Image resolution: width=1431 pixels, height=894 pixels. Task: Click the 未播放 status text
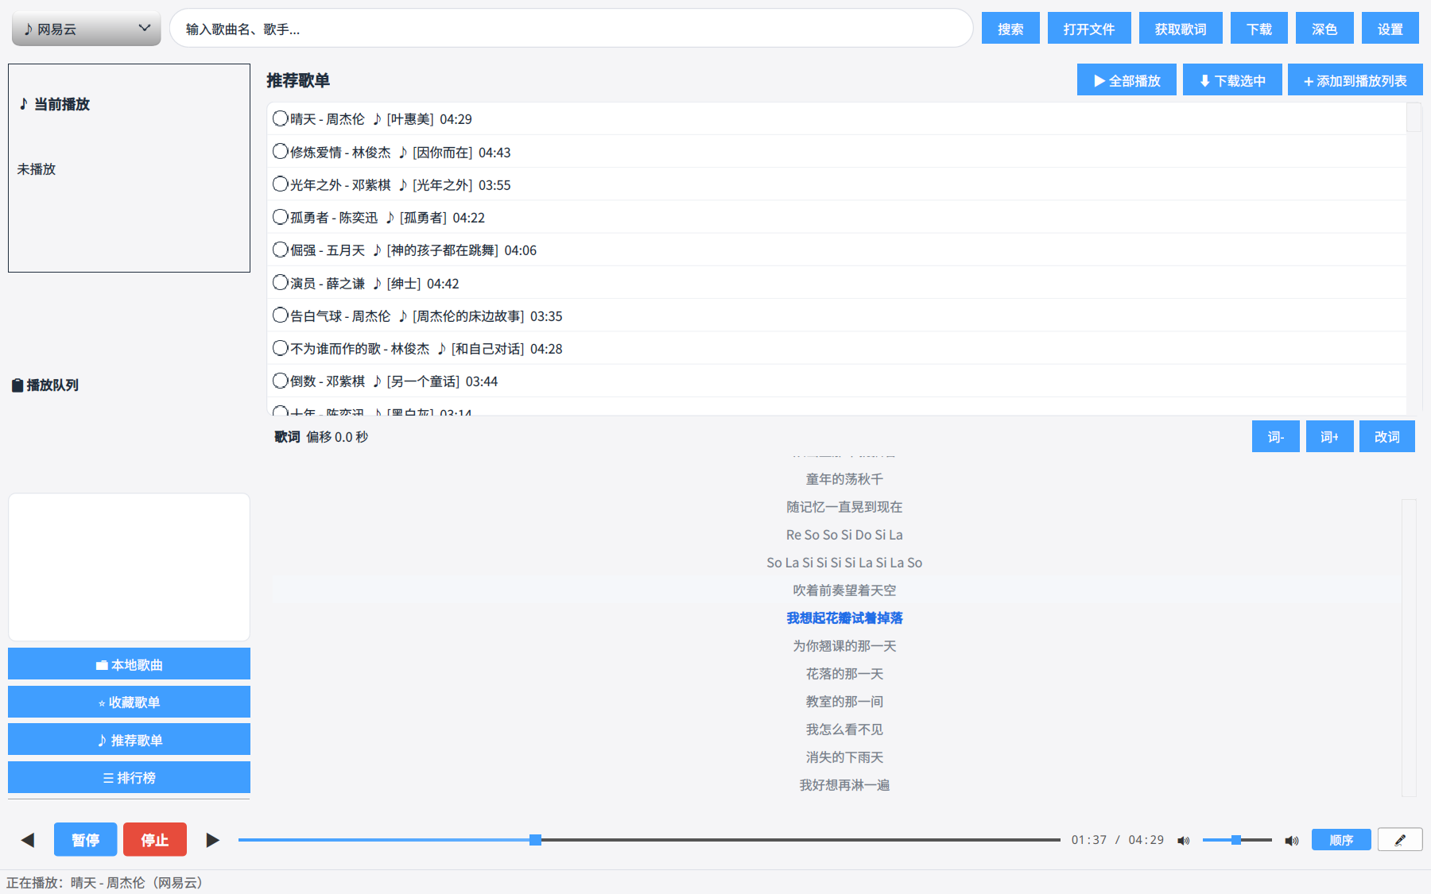37,168
